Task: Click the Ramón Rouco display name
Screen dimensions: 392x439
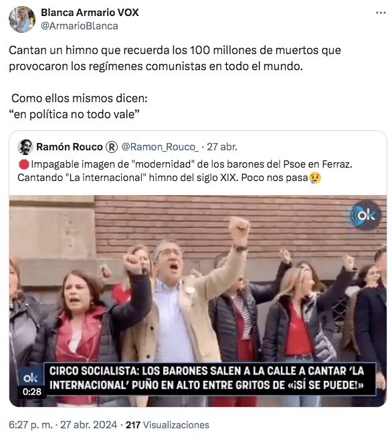Action: pyautogui.click(x=69, y=147)
